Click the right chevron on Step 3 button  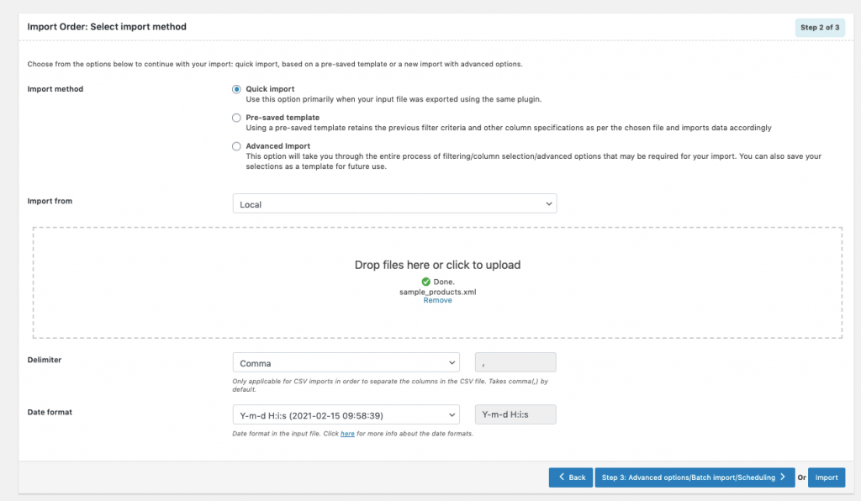pos(782,477)
